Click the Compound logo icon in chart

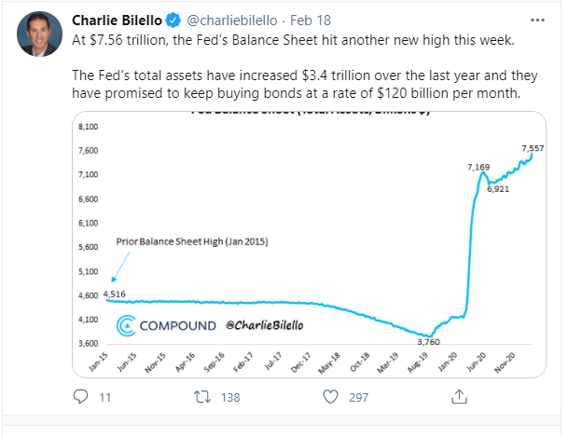click(126, 325)
